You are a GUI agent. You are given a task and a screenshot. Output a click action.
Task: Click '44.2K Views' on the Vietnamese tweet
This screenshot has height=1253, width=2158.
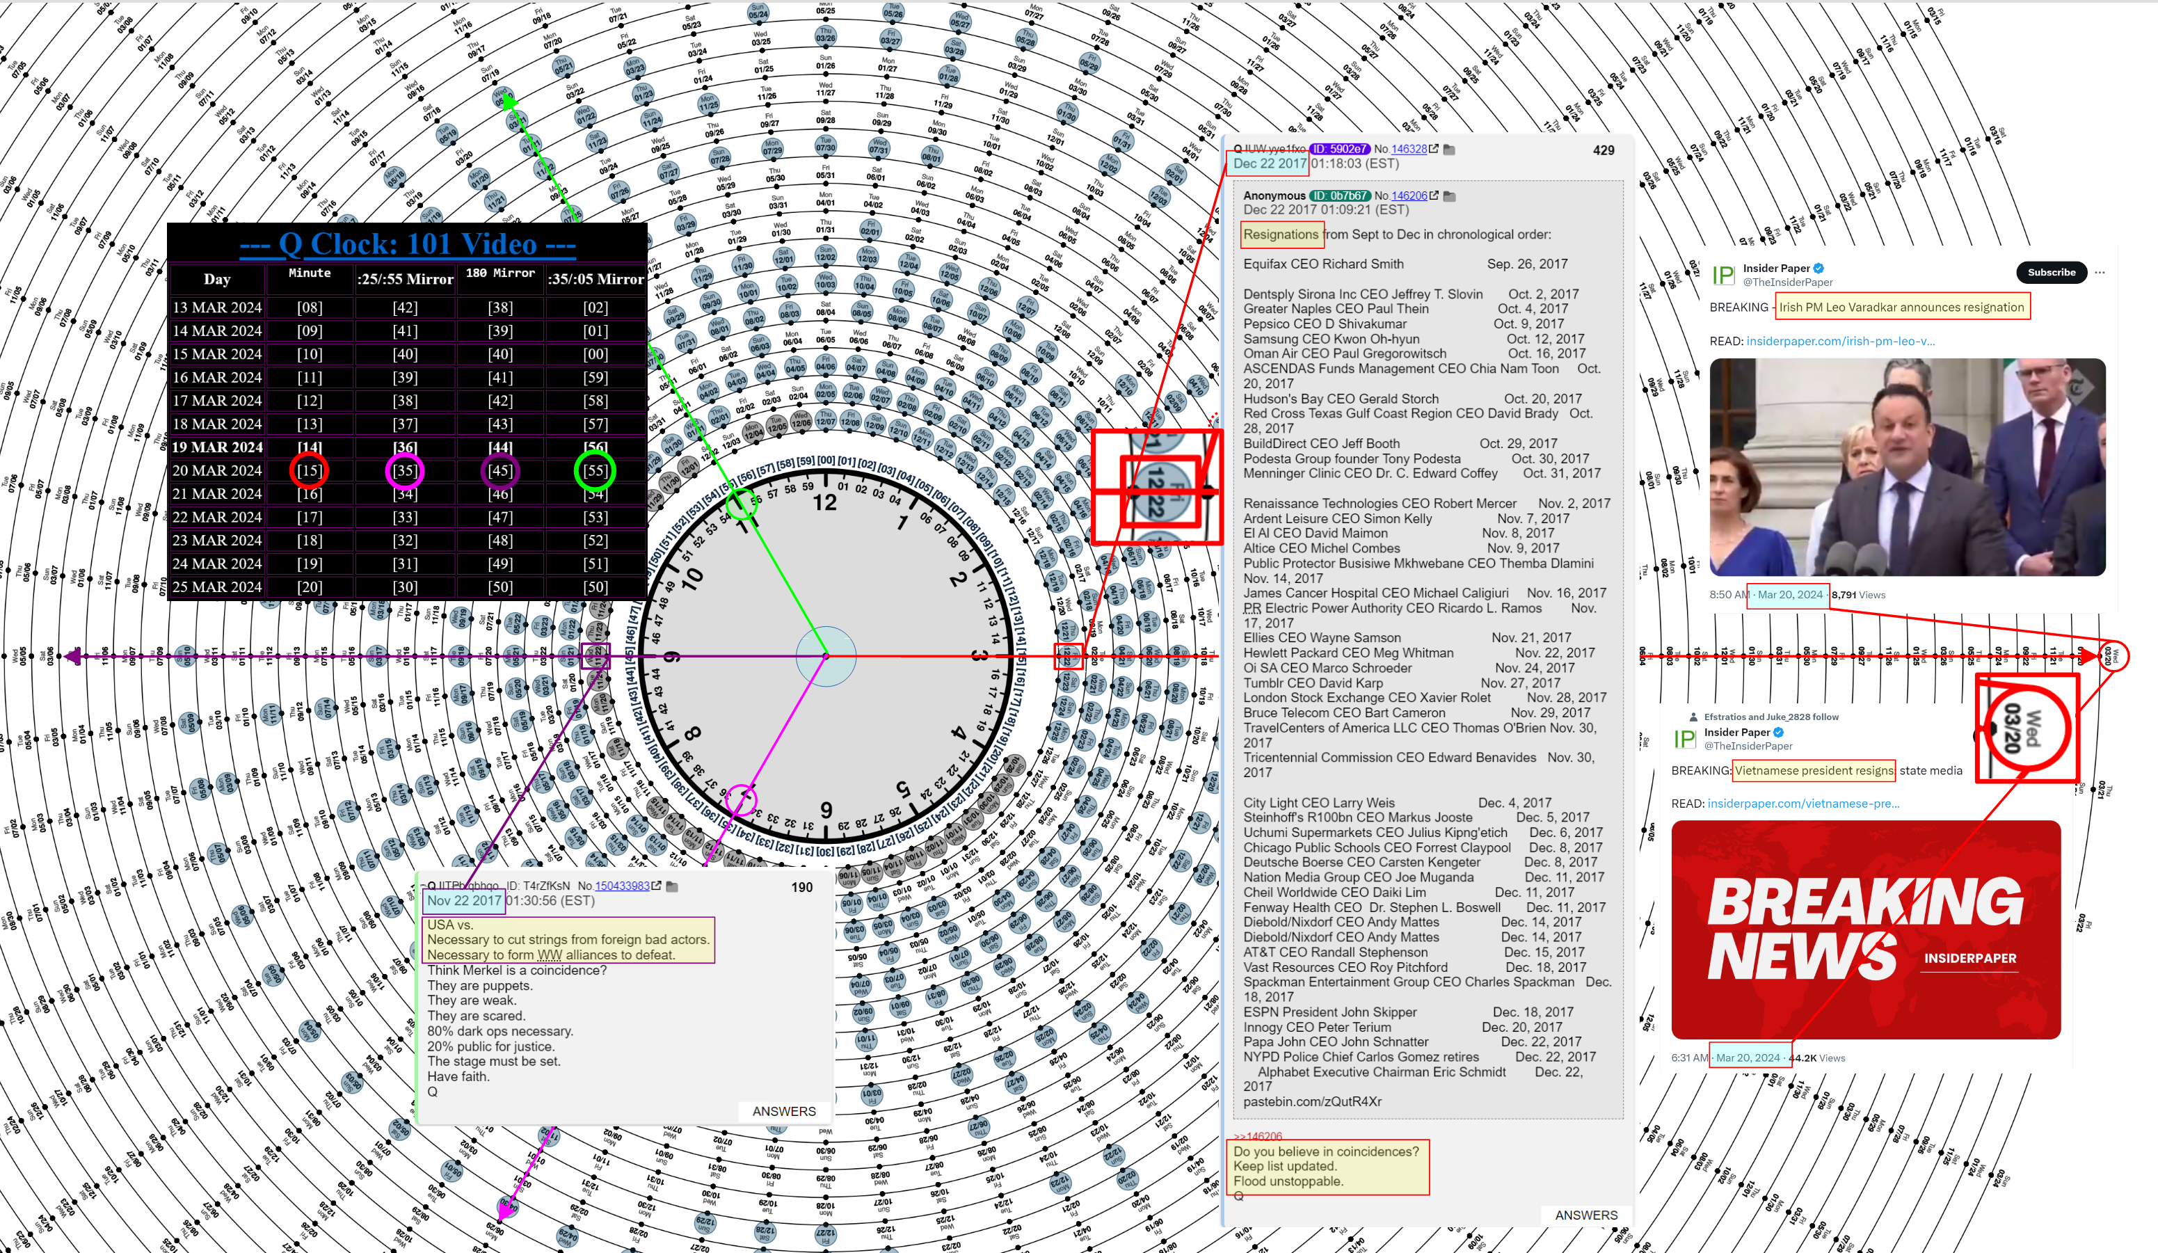click(x=1816, y=1058)
